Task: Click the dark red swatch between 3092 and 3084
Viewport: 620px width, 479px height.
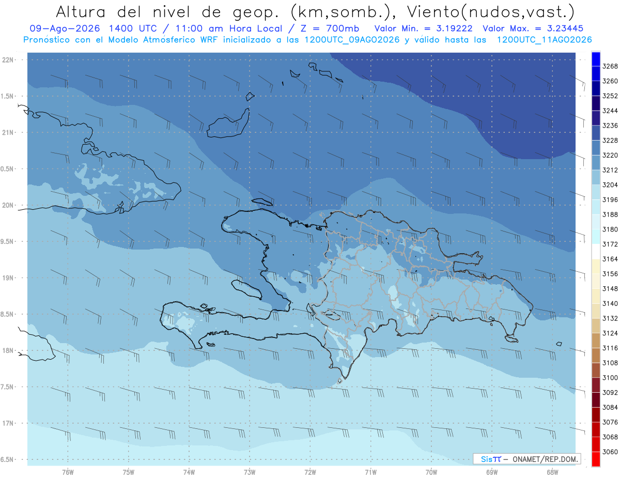Action: (x=596, y=400)
